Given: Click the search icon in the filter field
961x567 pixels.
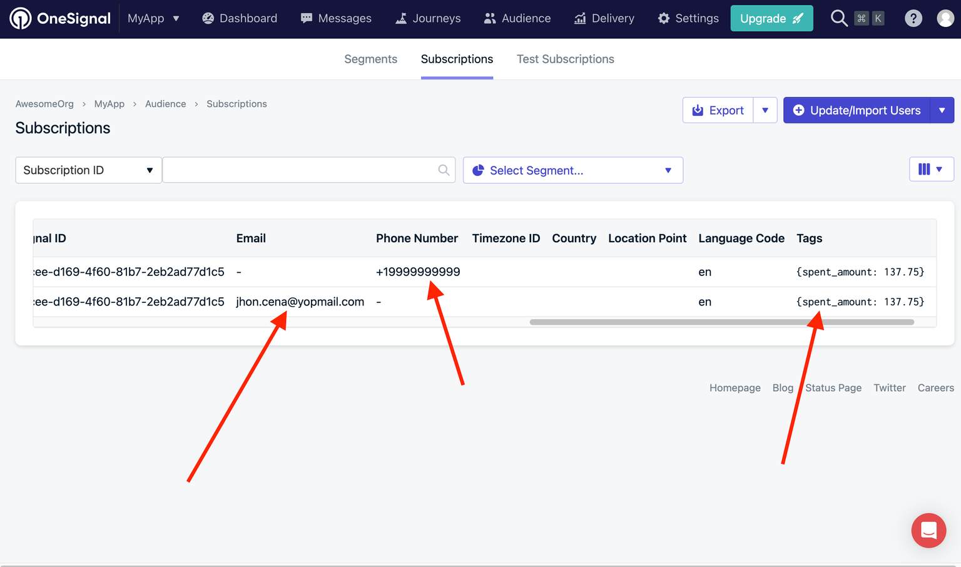Looking at the screenshot, I should point(444,170).
